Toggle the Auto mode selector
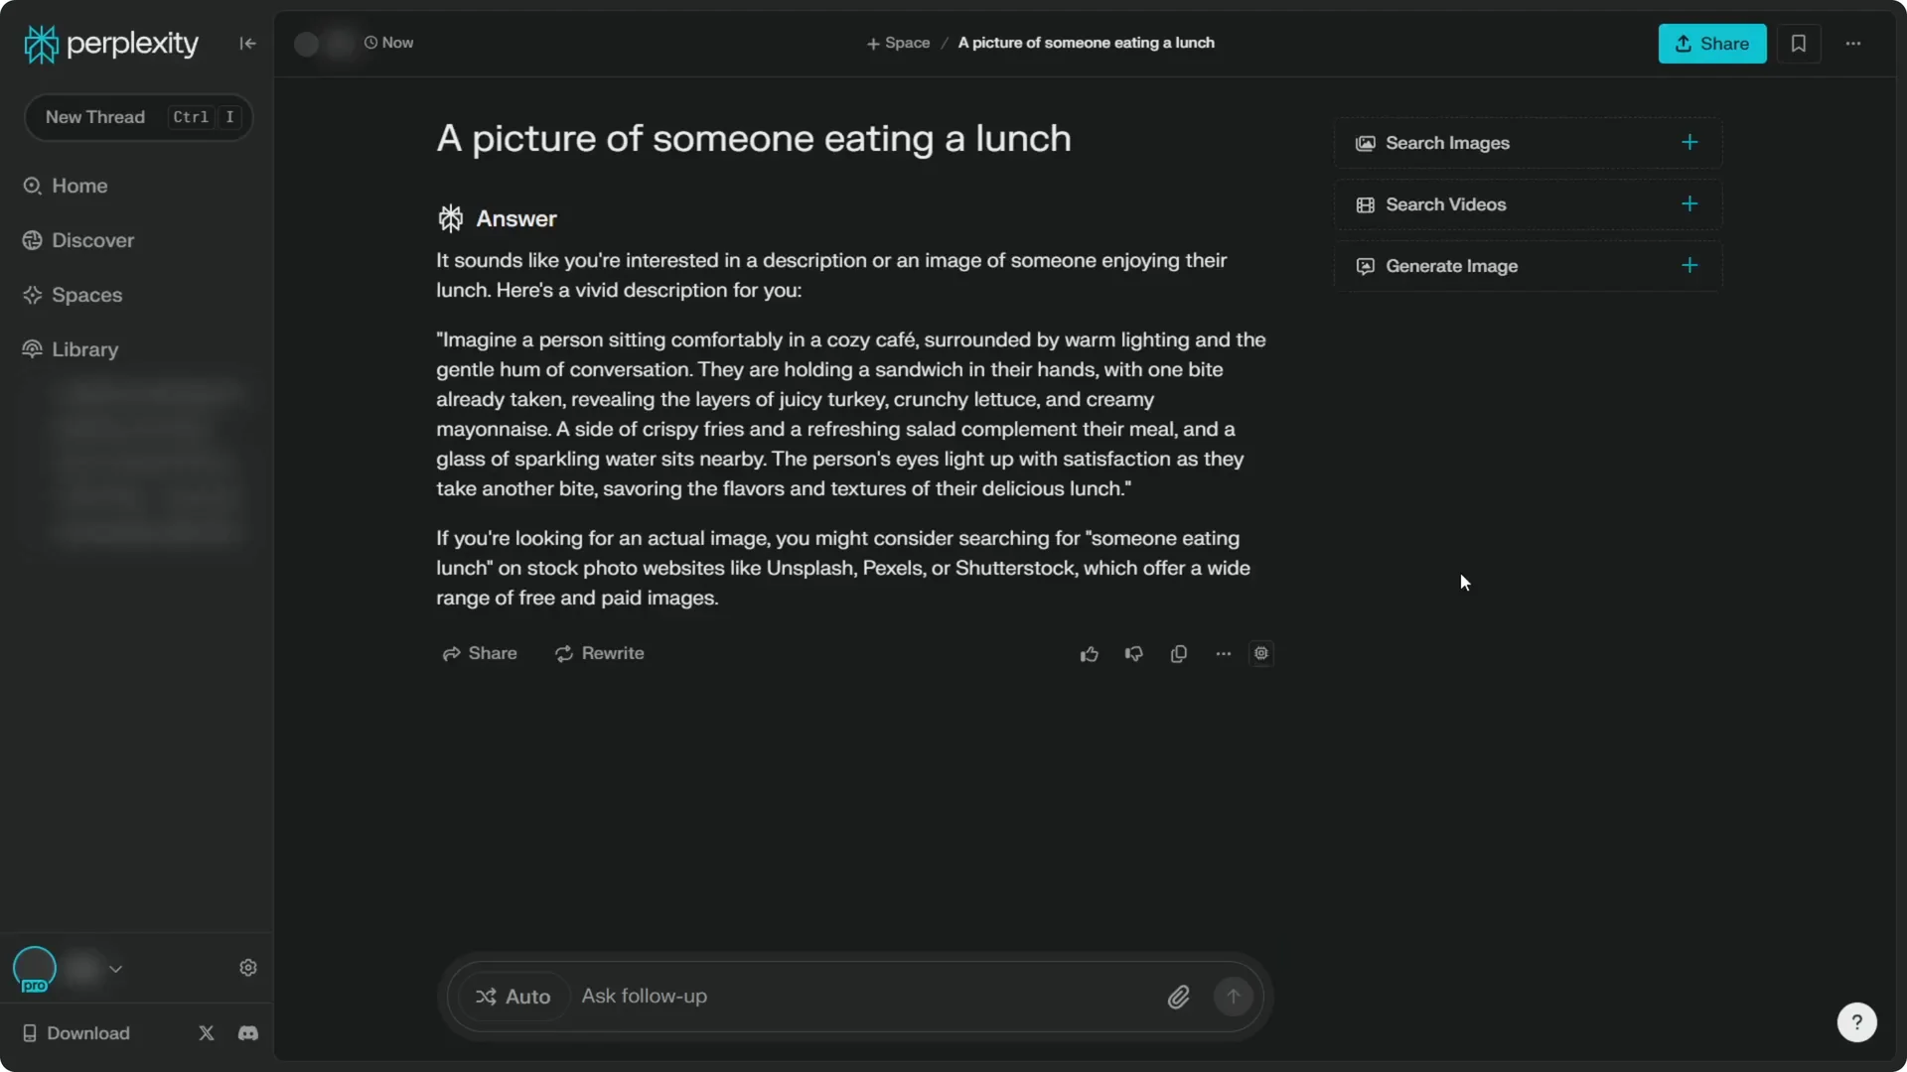Image resolution: width=1907 pixels, height=1072 pixels. tap(513, 997)
